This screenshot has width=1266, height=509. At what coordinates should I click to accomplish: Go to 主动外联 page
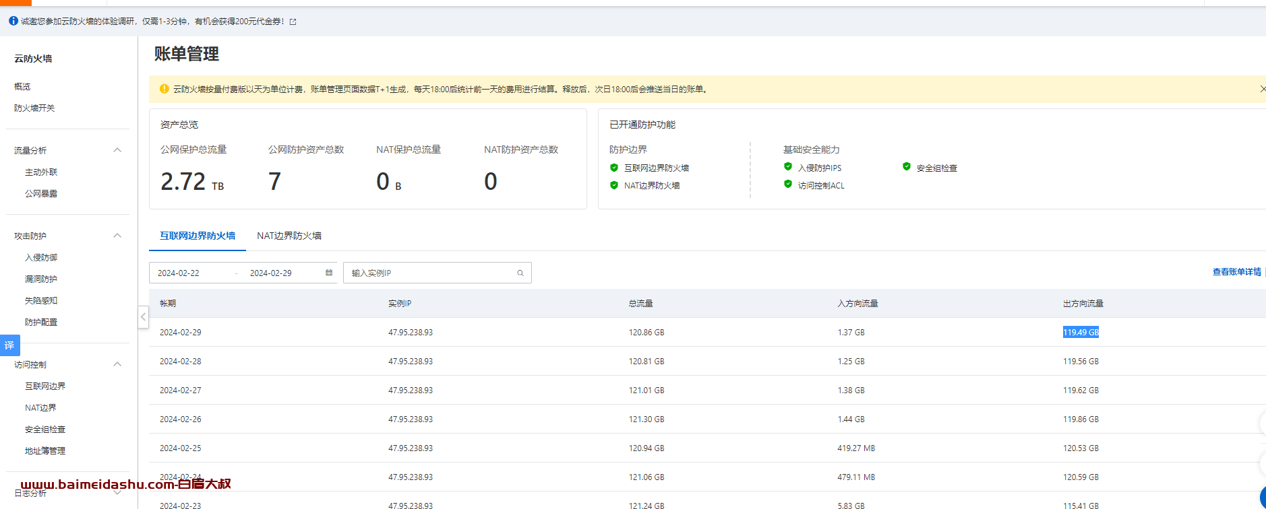click(41, 172)
